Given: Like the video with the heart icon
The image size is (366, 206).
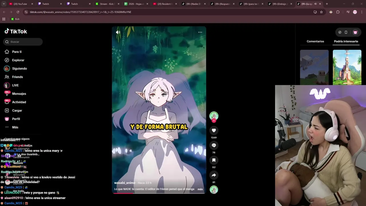Looking at the screenshot, I should pyautogui.click(x=214, y=130).
